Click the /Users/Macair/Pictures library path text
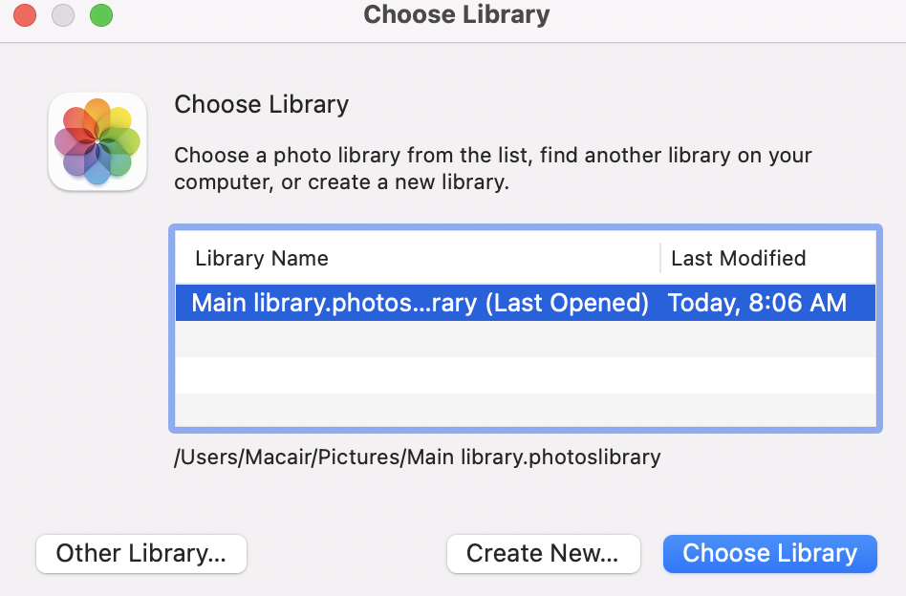Screen dimensions: 906x596 (417, 457)
